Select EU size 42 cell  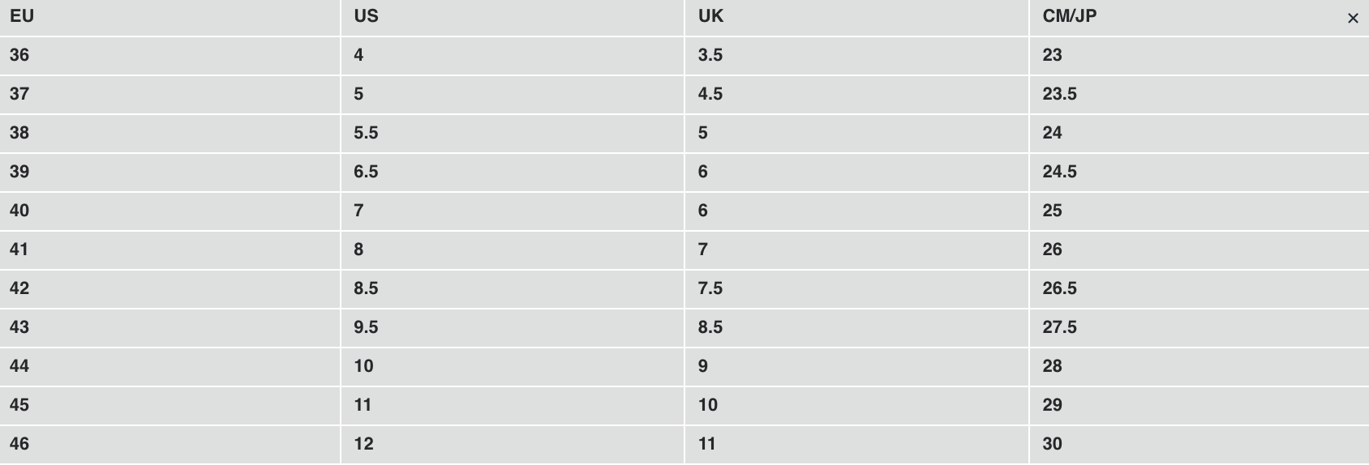pyautogui.click(x=19, y=288)
